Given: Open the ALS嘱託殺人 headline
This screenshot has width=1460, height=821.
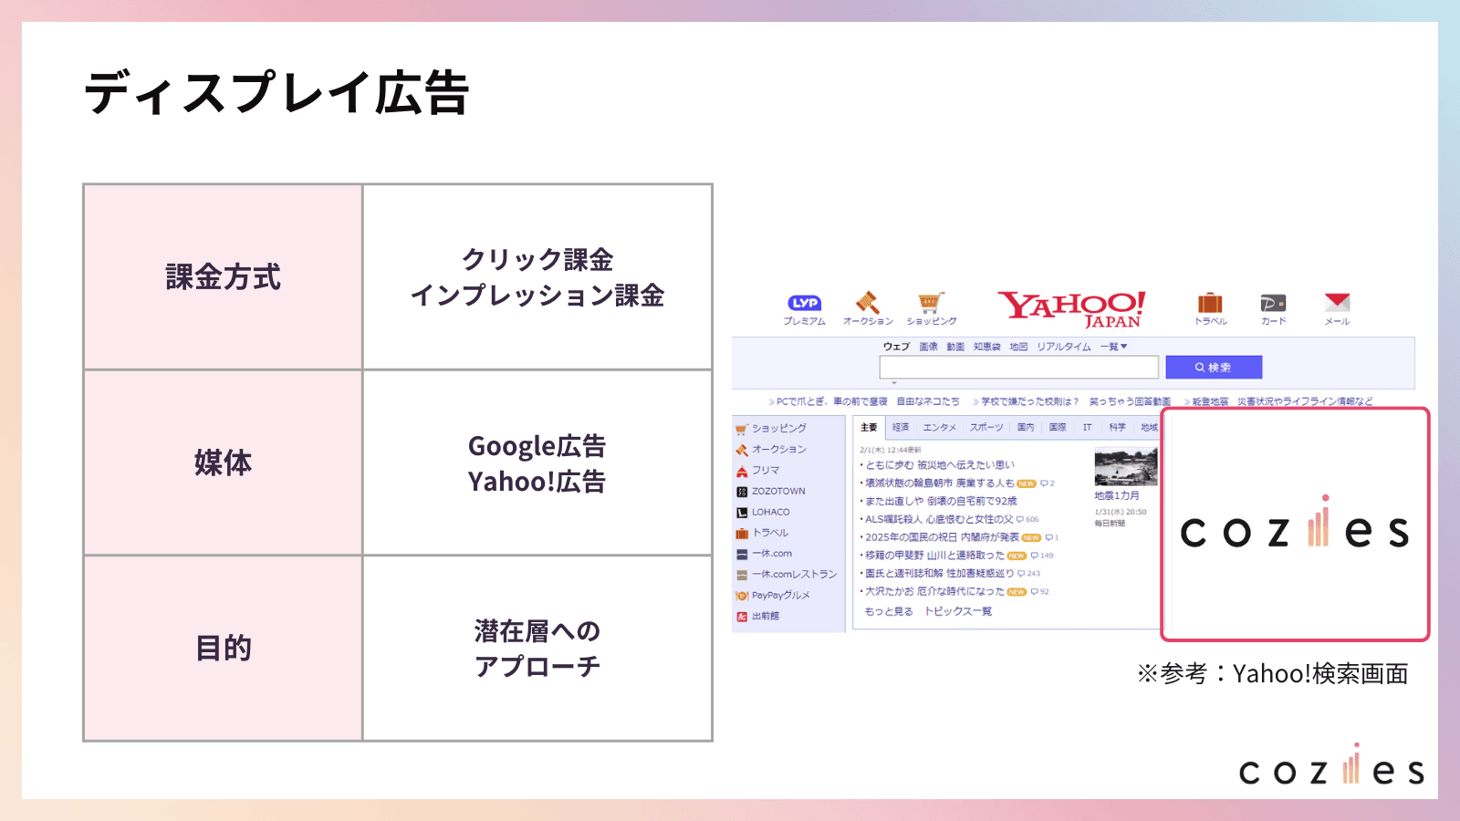Looking at the screenshot, I should [939, 519].
